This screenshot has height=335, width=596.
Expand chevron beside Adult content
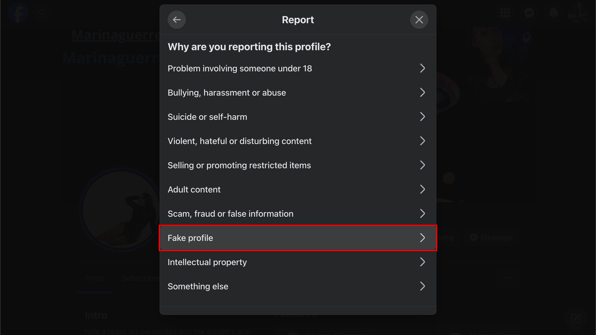(x=422, y=189)
